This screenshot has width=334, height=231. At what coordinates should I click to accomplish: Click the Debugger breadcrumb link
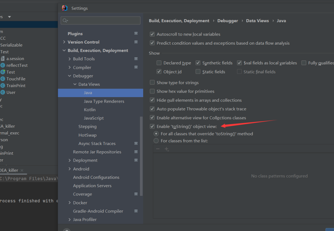(x=227, y=21)
